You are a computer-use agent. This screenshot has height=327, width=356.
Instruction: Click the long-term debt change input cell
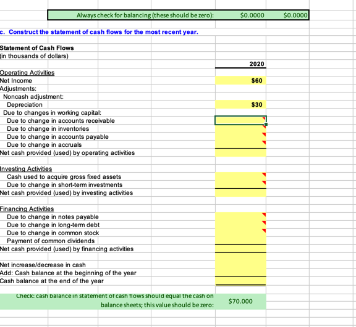pyautogui.click(x=240, y=225)
